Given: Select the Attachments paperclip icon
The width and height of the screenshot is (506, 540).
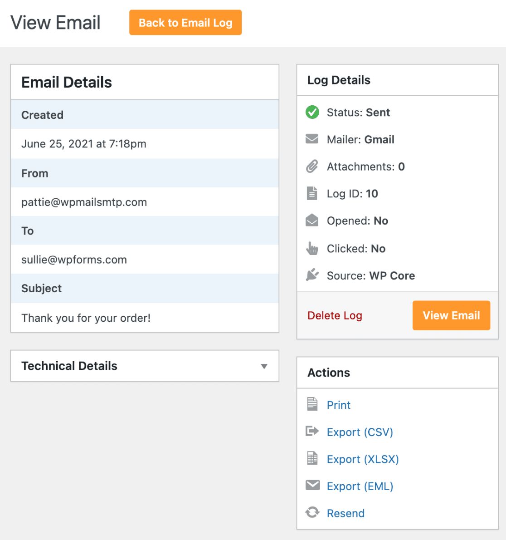Looking at the screenshot, I should click(x=312, y=166).
